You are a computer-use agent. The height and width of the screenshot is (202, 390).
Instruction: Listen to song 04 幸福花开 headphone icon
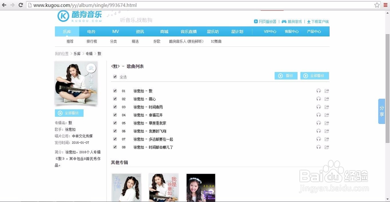click(x=319, y=115)
